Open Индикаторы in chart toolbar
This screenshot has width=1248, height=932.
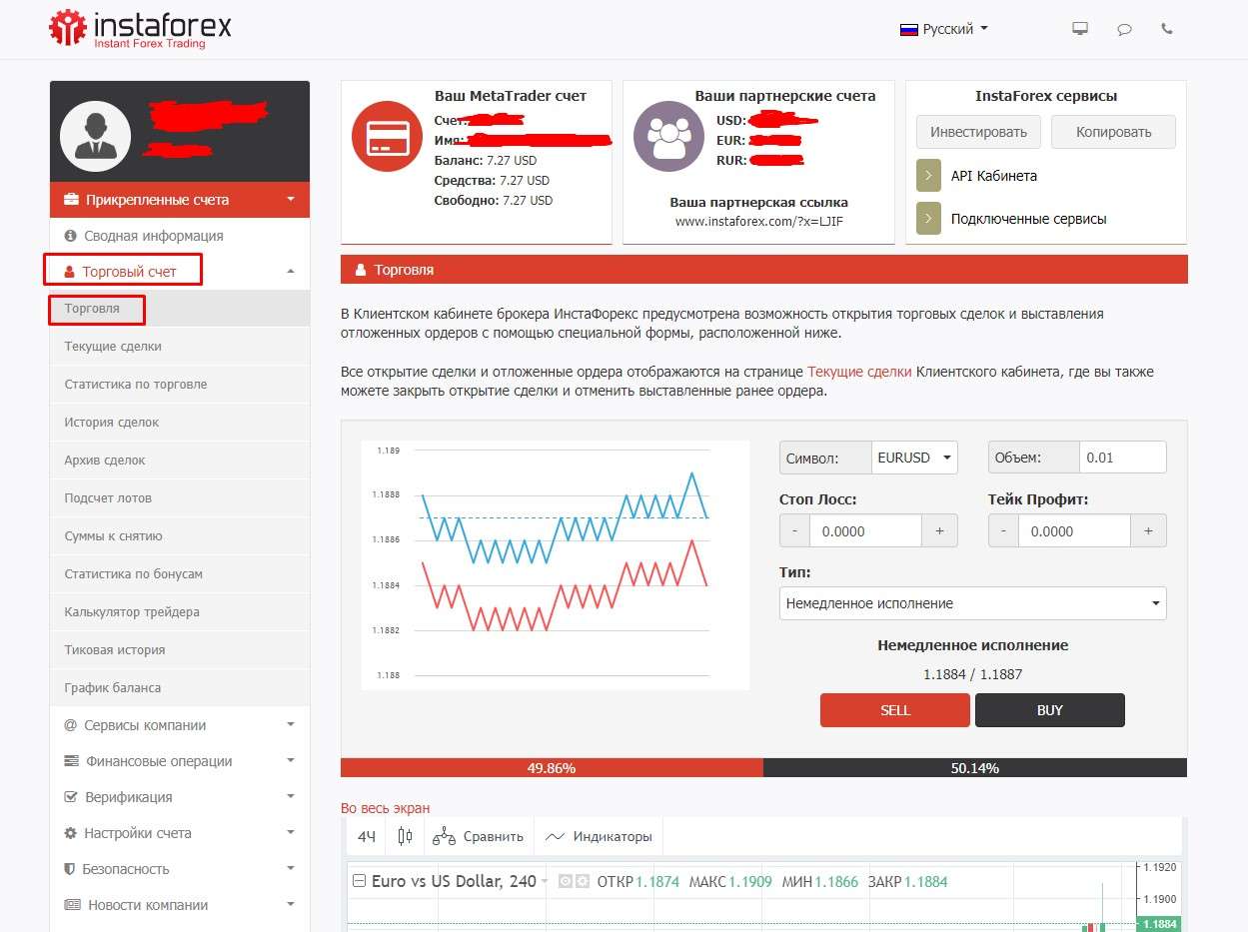(x=599, y=836)
